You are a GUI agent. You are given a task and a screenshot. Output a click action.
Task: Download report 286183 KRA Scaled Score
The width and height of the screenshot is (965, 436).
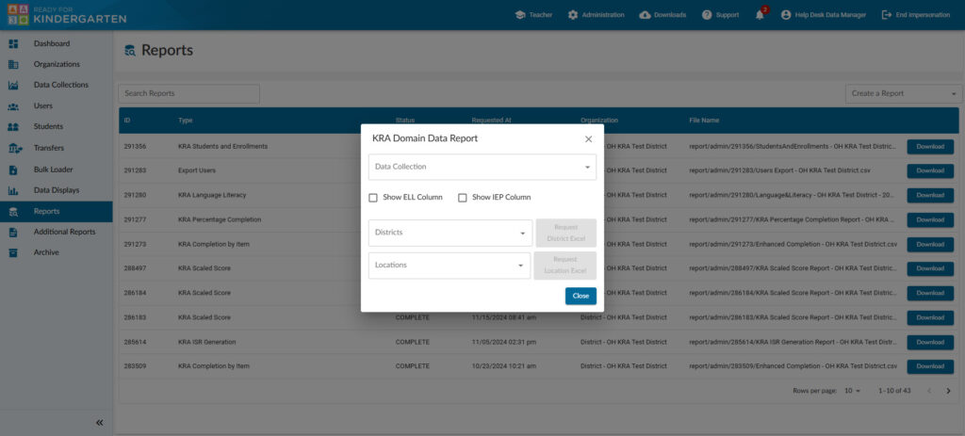click(x=930, y=318)
